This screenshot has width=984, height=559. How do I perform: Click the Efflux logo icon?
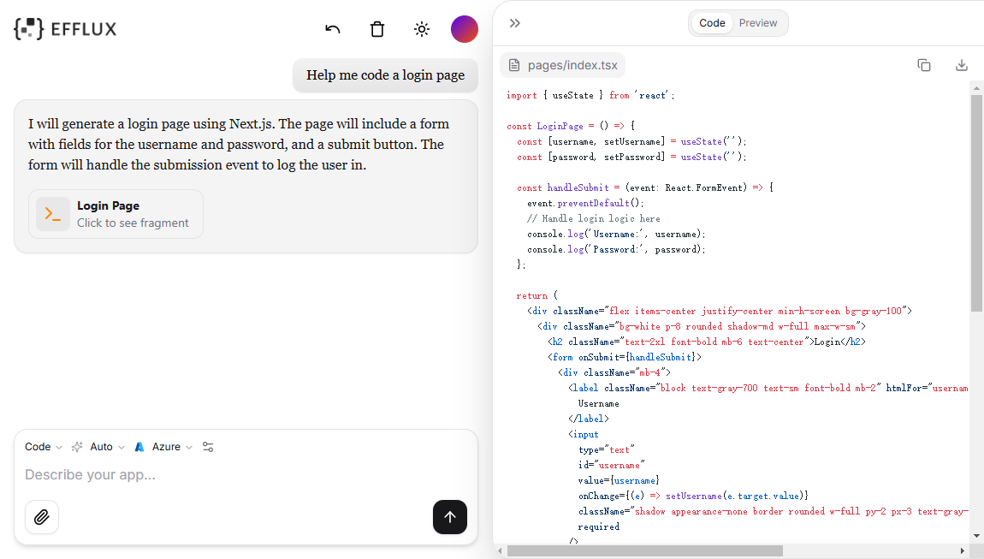[29, 29]
